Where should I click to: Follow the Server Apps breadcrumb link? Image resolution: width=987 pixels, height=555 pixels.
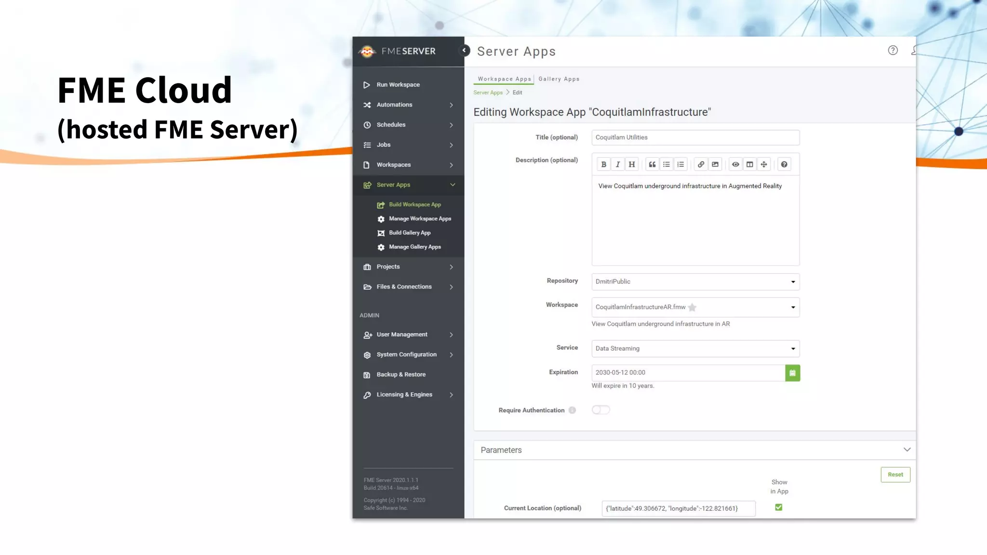(488, 92)
